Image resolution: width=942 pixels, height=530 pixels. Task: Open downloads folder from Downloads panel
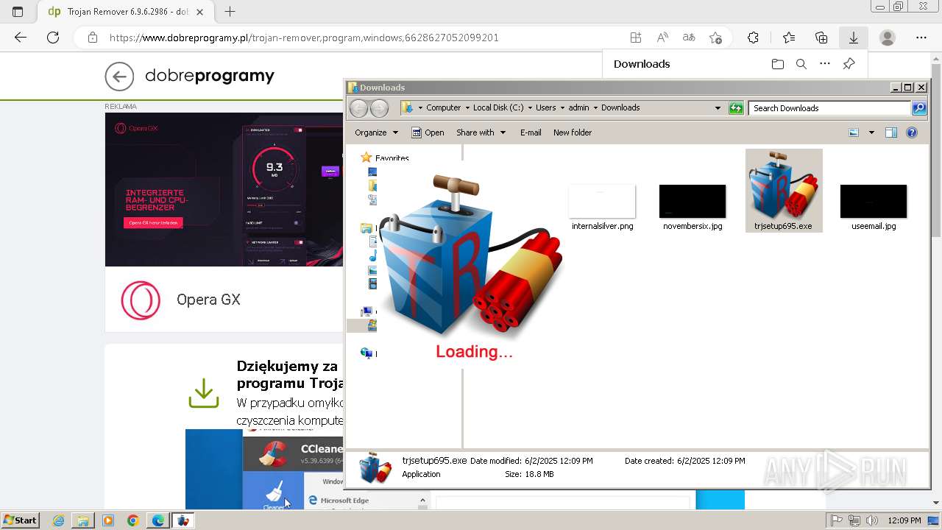778,64
